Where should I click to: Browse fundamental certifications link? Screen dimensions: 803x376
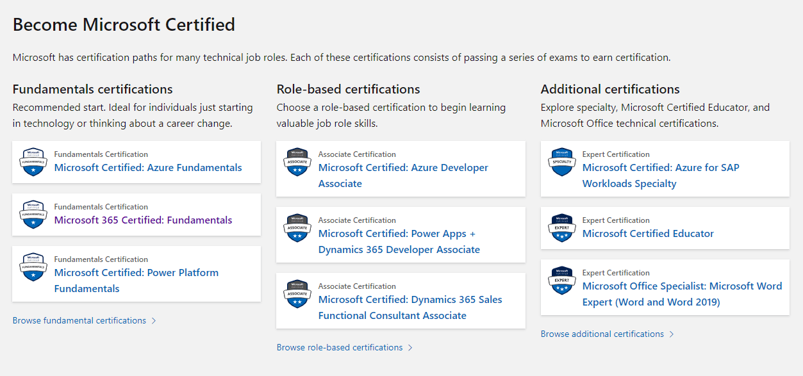coord(79,320)
